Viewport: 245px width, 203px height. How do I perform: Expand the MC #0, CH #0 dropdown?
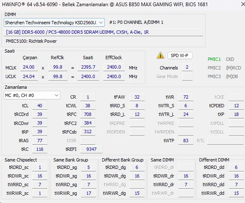[32, 95]
